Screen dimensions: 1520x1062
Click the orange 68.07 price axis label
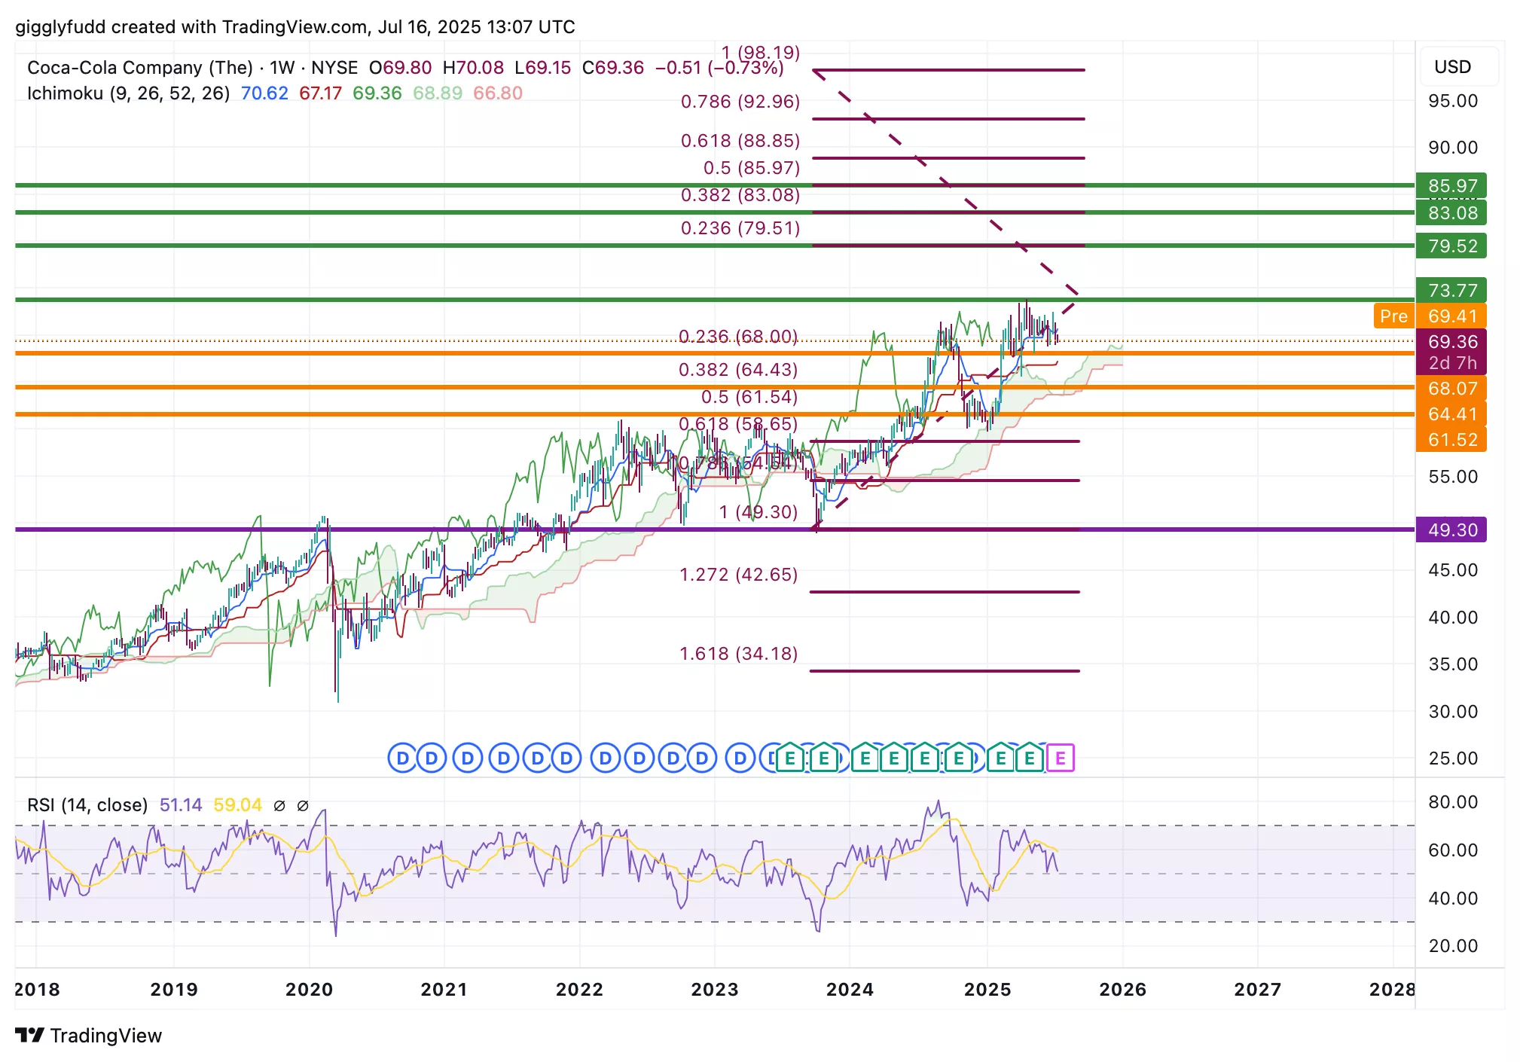[1452, 389]
